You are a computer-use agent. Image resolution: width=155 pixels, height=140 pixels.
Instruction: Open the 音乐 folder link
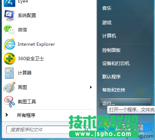[107, 8]
